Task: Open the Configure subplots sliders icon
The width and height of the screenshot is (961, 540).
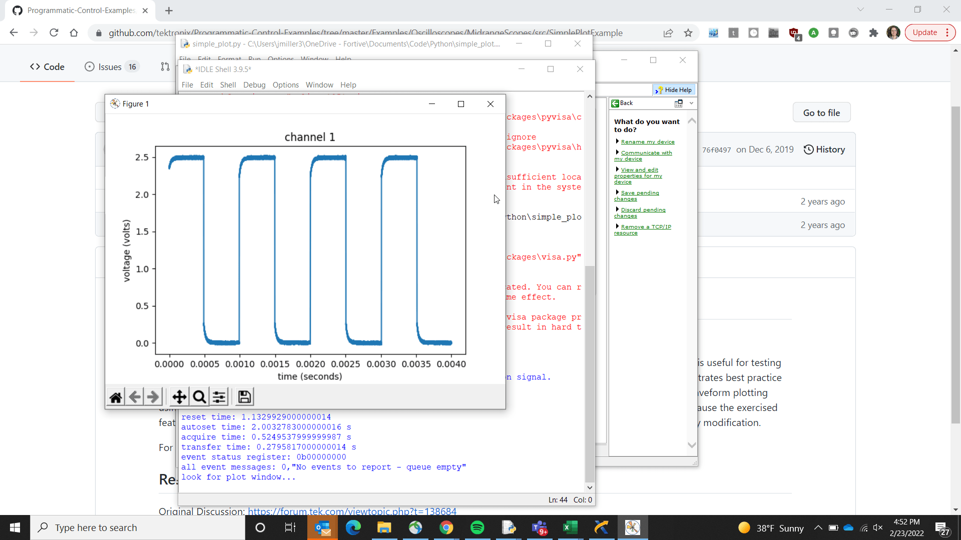Action: click(219, 397)
